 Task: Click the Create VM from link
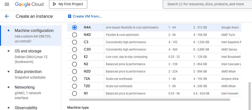87,16
